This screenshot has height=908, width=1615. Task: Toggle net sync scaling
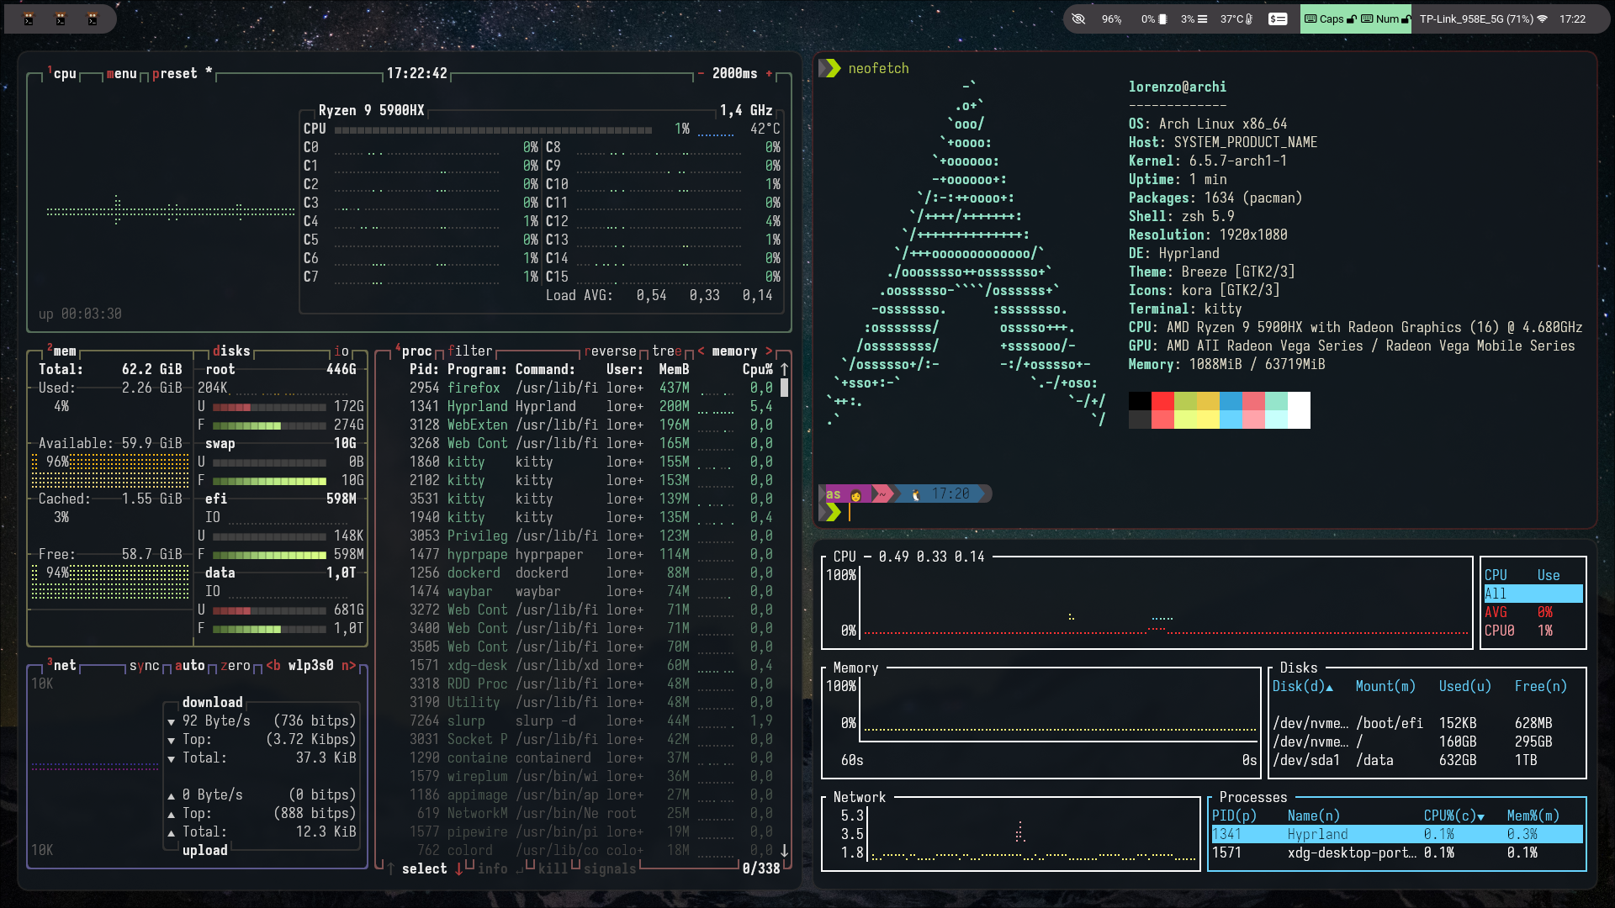pyautogui.click(x=144, y=665)
